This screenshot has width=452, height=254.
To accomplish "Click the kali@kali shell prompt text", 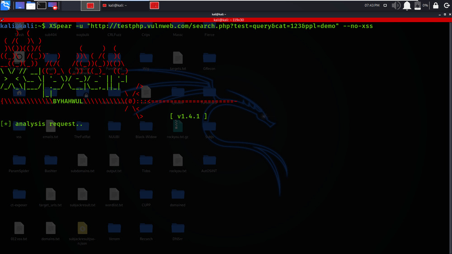I will click(x=23, y=26).
